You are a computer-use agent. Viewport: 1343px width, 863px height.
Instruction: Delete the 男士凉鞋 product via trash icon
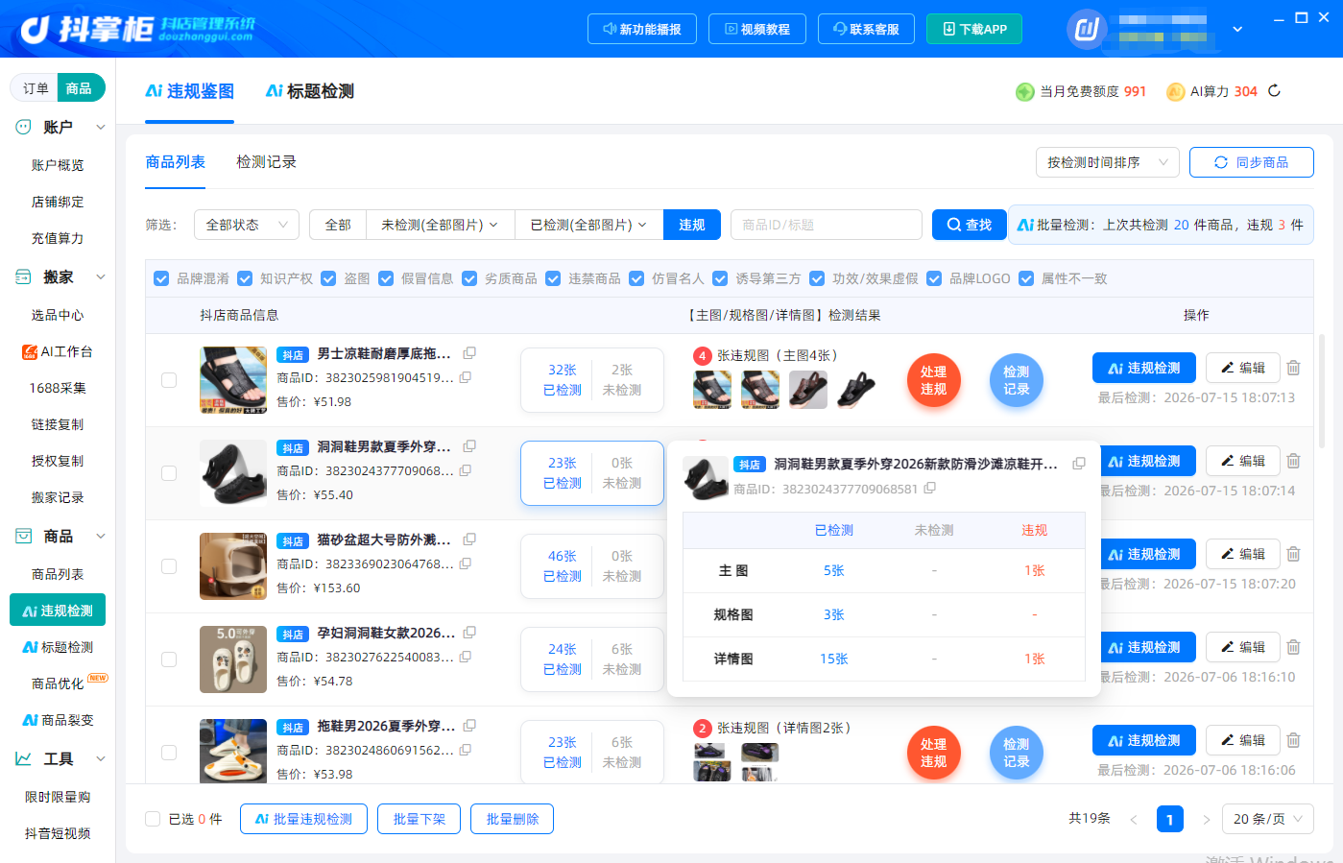[x=1293, y=368]
